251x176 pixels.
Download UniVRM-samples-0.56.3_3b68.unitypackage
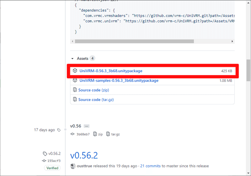pyautogui.click(x=119, y=80)
